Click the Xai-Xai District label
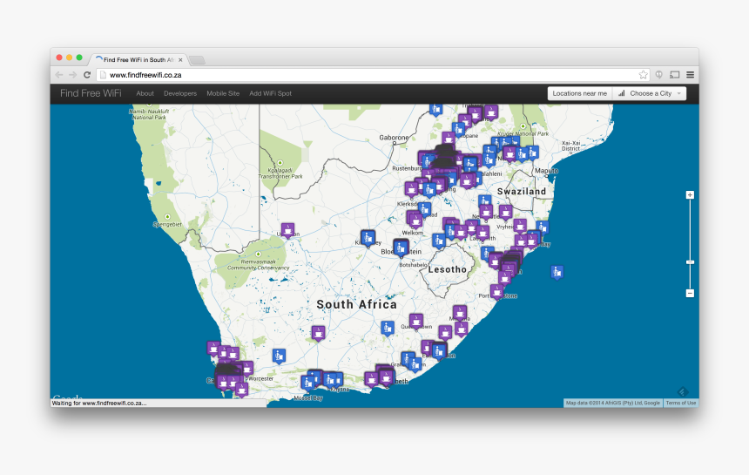 570,146
